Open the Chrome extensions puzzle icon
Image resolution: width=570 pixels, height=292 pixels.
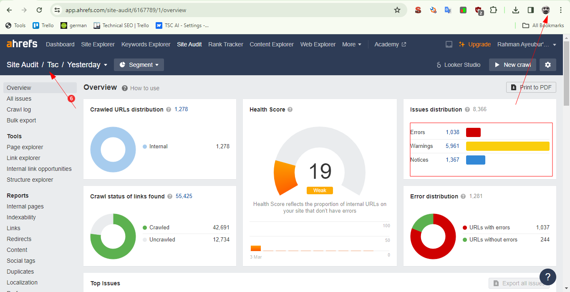click(494, 10)
